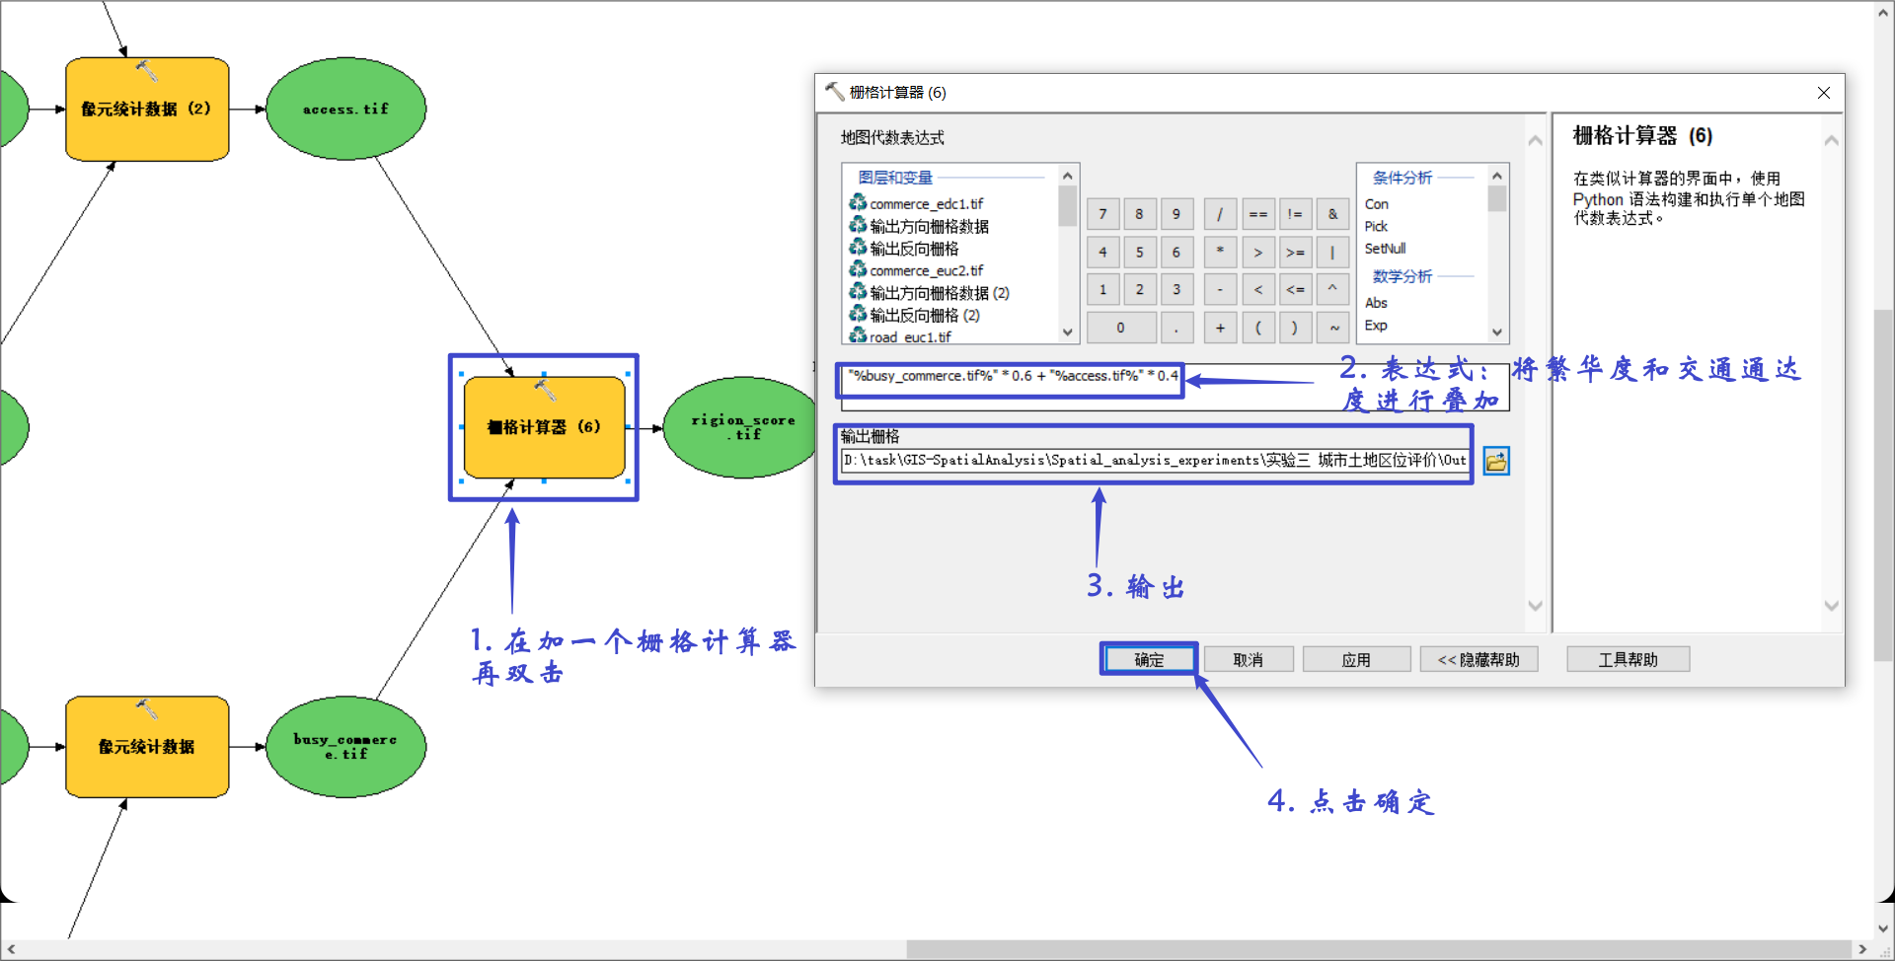Select access.tif output node in model
The width and height of the screenshot is (1895, 961).
tap(345, 109)
